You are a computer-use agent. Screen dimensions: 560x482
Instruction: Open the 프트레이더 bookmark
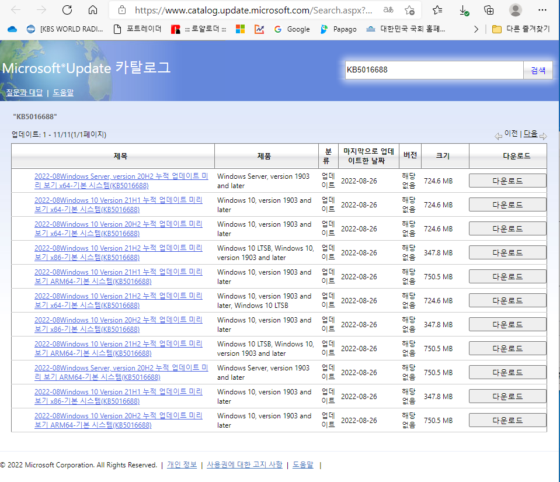(137, 29)
